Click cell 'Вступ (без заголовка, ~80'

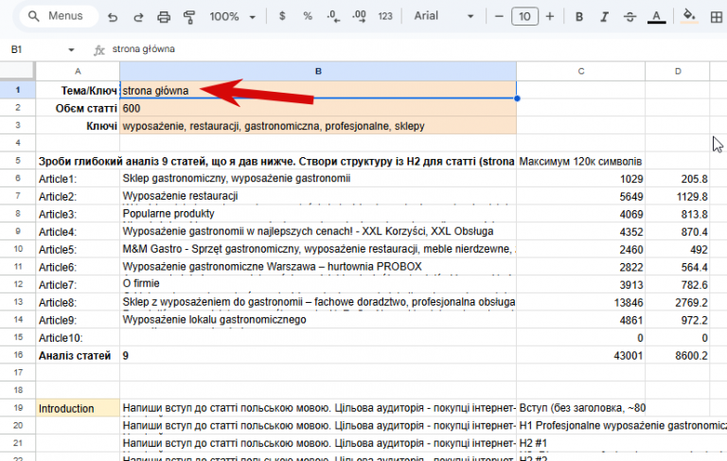[x=581, y=408]
